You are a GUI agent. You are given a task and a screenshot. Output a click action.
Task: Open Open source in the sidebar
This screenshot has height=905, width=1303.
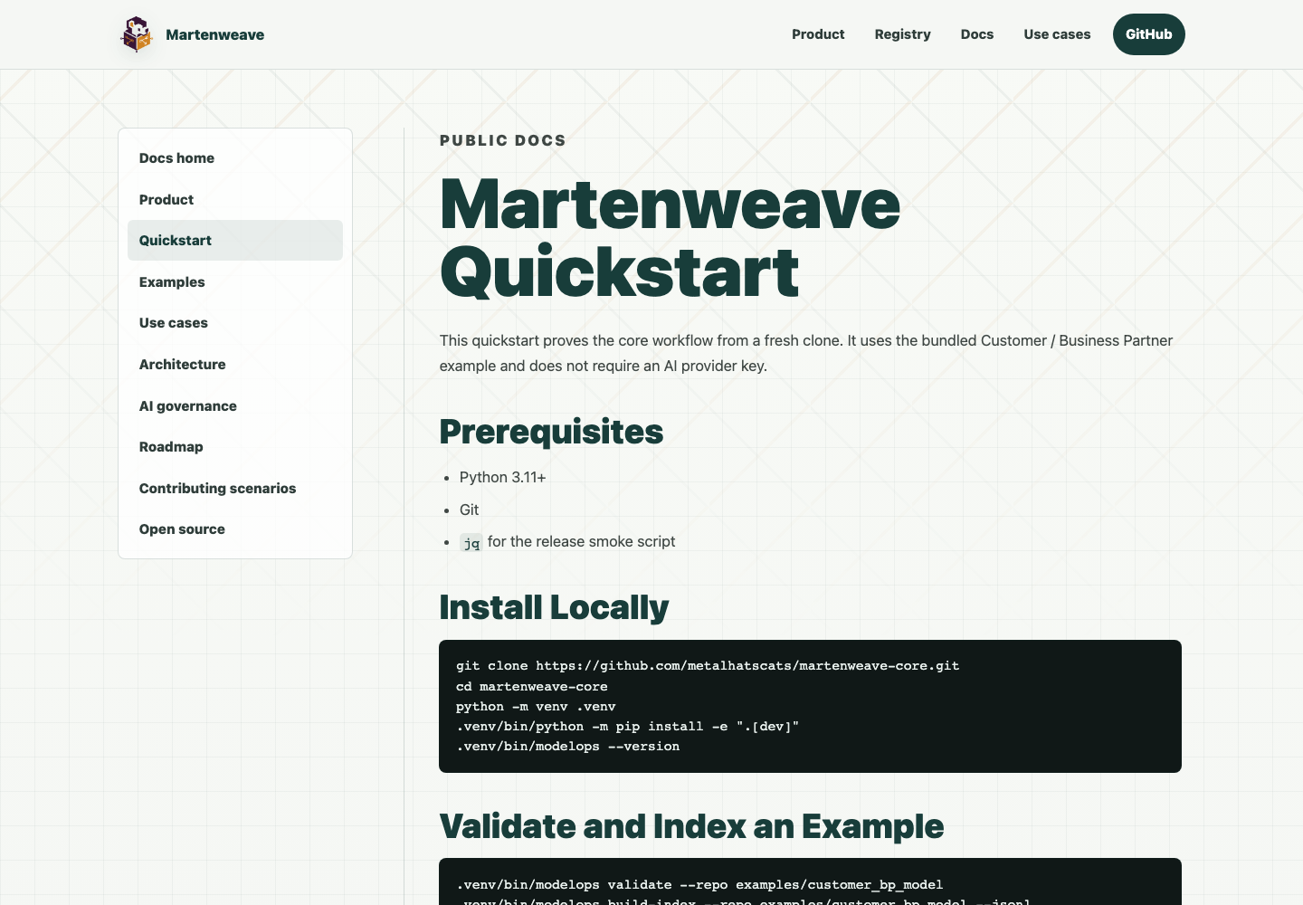coord(235,529)
